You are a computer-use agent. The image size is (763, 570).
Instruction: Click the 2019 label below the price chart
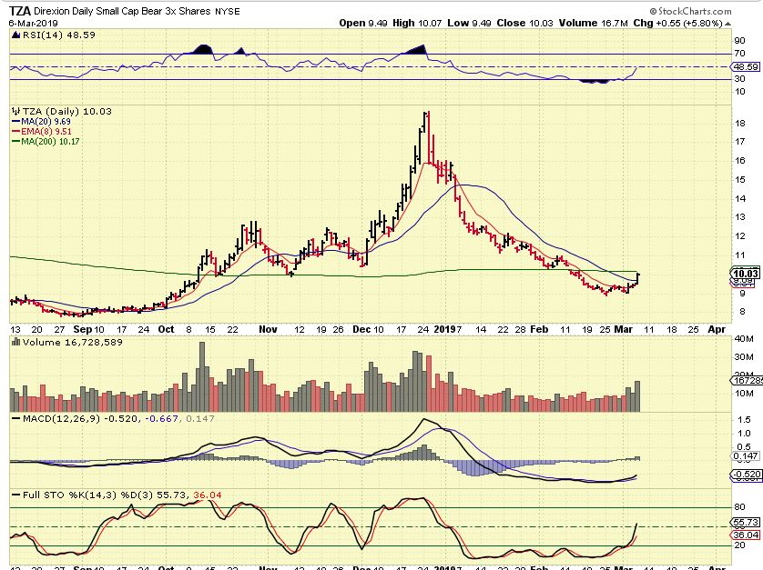pyautogui.click(x=444, y=329)
